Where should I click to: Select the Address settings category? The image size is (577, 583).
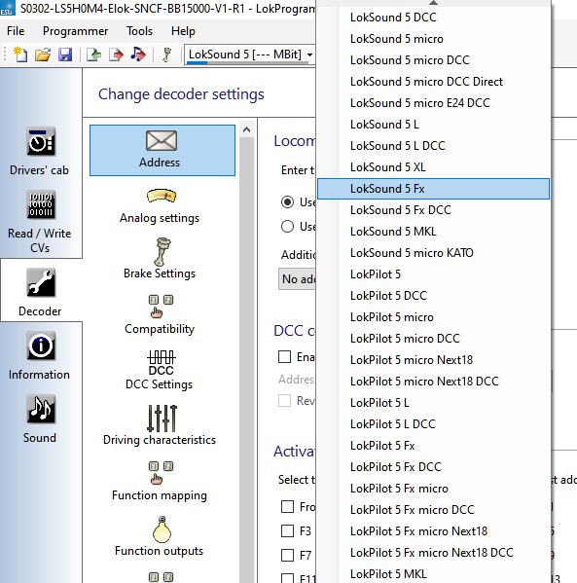tap(162, 150)
